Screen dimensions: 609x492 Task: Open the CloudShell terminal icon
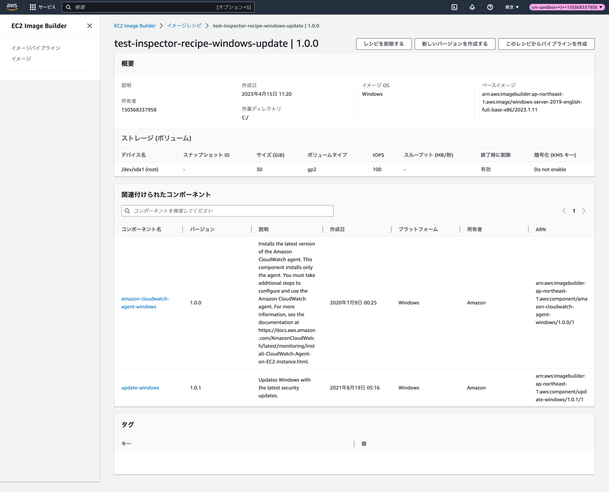click(x=455, y=7)
